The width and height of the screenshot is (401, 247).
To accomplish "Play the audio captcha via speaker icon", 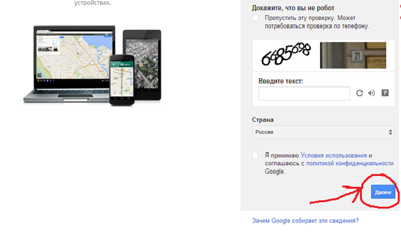I will point(372,93).
